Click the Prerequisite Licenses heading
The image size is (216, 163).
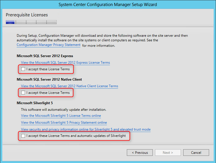coord(27,15)
